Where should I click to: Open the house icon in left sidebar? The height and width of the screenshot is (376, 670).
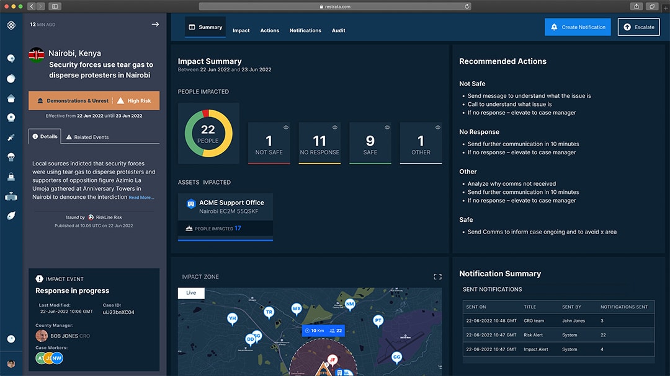point(11,98)
